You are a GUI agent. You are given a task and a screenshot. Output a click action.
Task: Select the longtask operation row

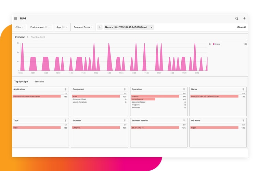point(158,105)
